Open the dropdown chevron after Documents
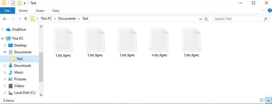 click(79, 19)
